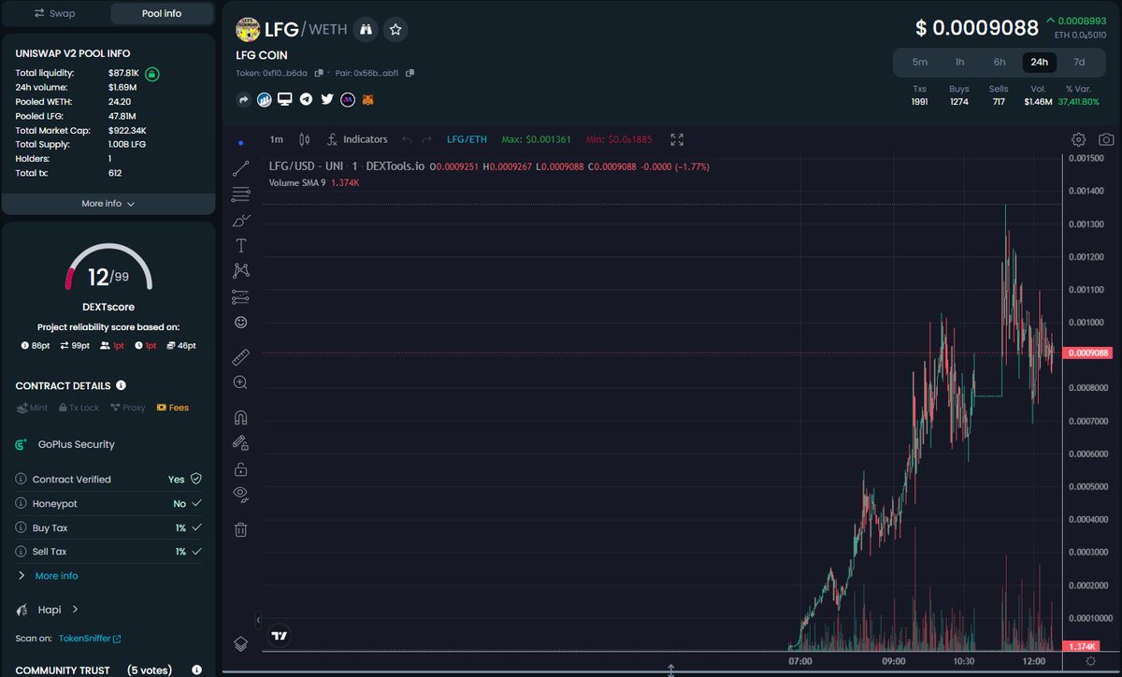The width and height of the screenshot is (1122, 677).
Task: Click the info icon beside Contract Verified
Action: point(22,479)
